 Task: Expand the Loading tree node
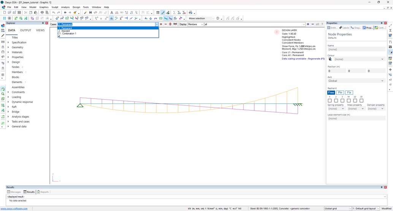pyautogui.click(x=8, y=97)
